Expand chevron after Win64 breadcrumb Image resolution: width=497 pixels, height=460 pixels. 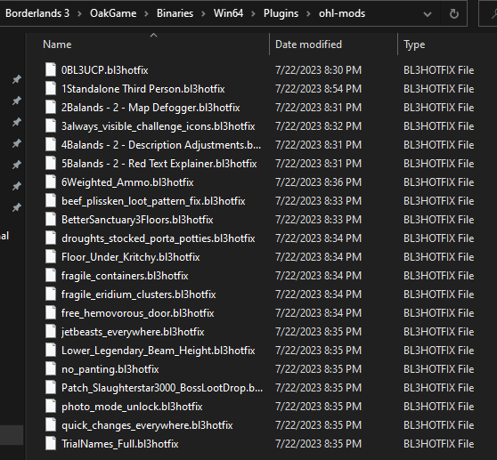(x=253, y=13)
